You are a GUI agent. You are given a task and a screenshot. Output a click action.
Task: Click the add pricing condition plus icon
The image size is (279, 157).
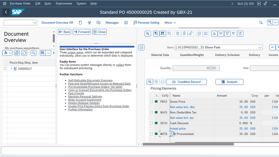coord(156,82)
